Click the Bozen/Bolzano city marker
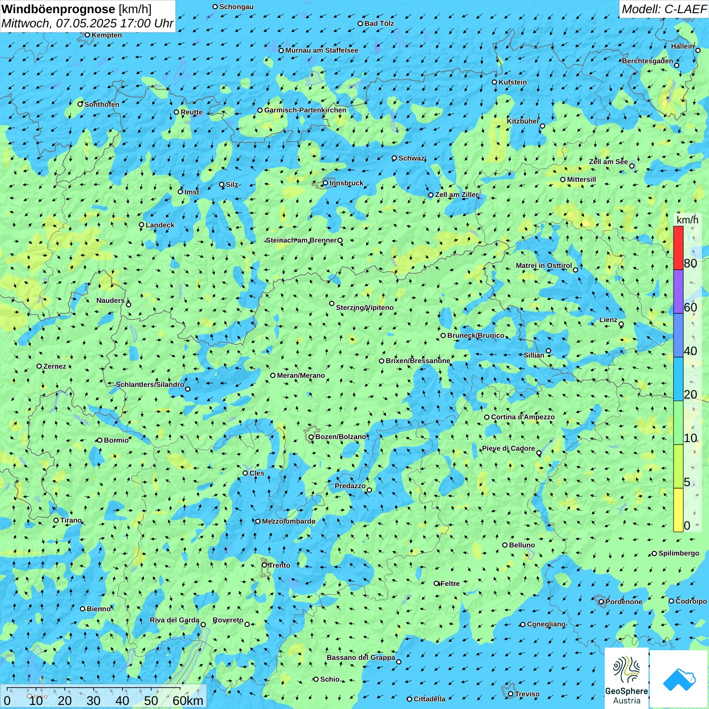Screen dimensions: 709x709 (311, 437)
